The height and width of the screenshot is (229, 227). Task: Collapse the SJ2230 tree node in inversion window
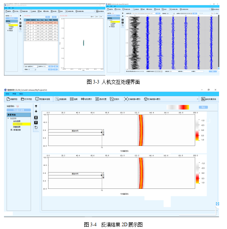coord(8,118)
